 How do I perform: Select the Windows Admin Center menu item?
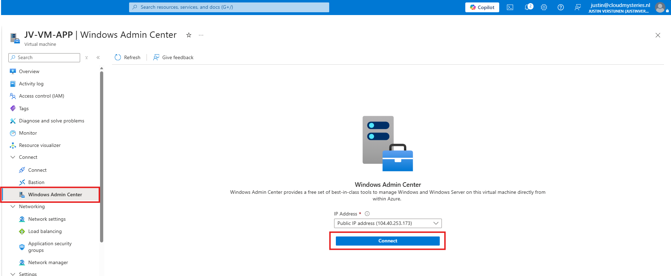click(x=50, y=194)
